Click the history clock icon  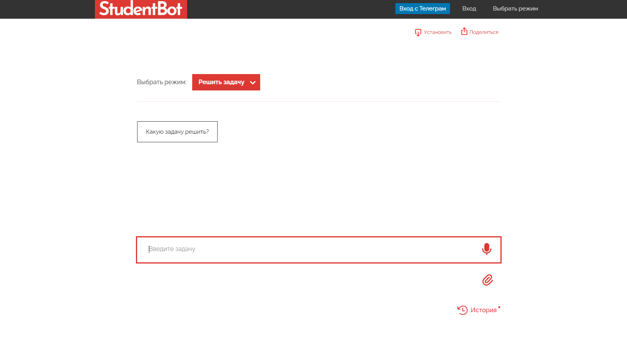pyautogui.click(x=463, y=310)
